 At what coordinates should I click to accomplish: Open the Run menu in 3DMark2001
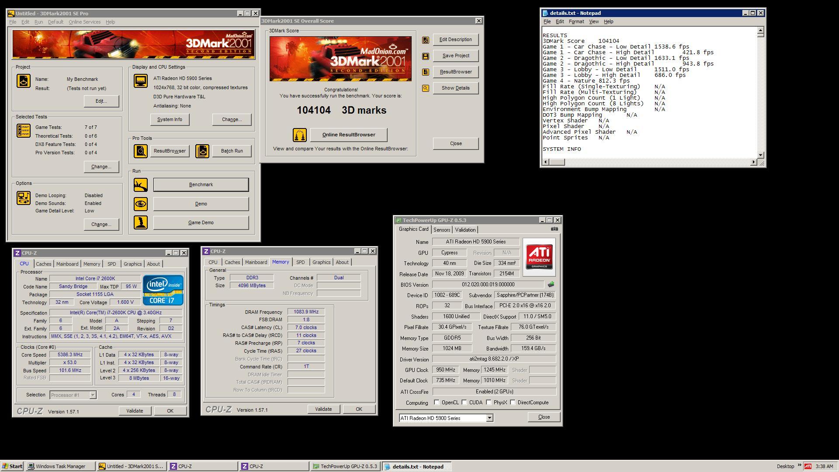tap(38, 22)
